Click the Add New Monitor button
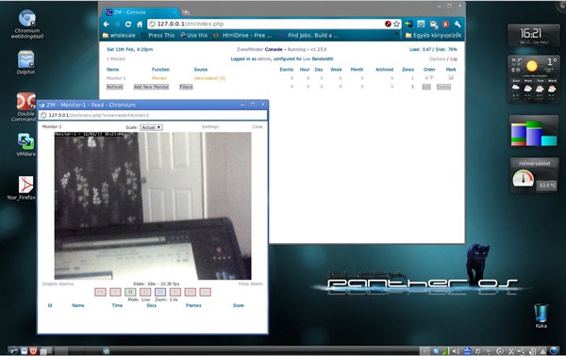566x356 pixels. (151, 87)
